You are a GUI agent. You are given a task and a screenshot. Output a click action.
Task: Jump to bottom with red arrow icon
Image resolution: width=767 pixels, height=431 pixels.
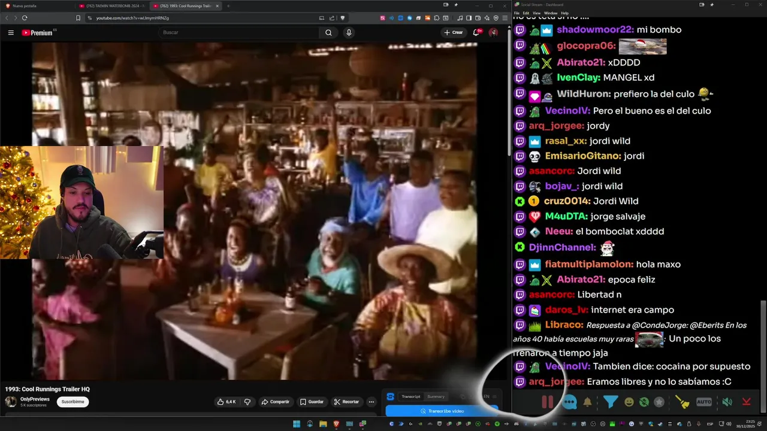click(747, 402)
